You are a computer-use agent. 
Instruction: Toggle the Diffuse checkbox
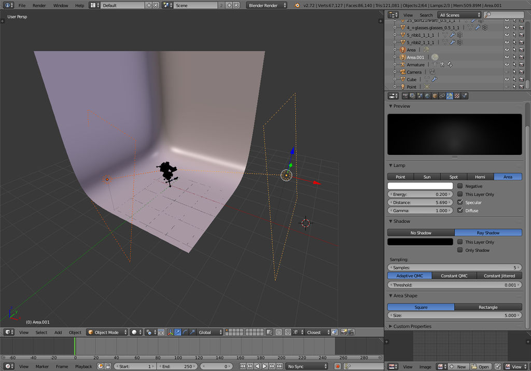tap(460, 210)
